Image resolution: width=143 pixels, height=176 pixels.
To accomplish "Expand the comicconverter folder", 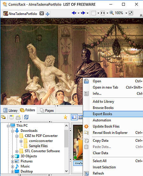I will tap(21, 141).
